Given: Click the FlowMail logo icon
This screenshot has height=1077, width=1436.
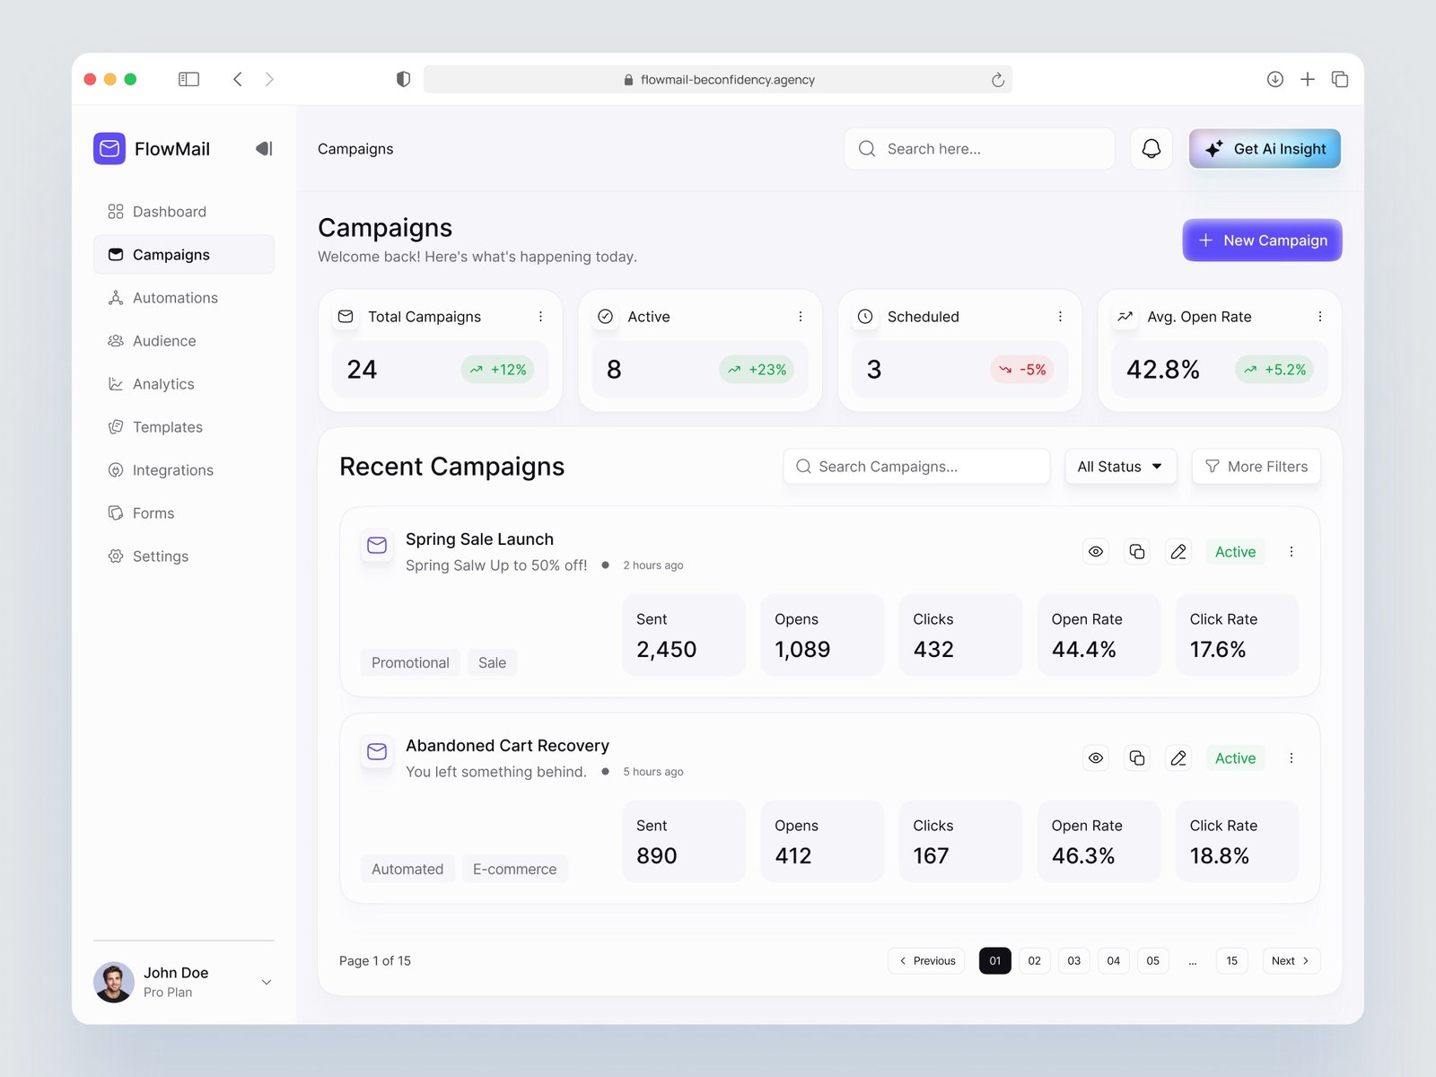Looking at the screenshot, I should click(109, 148).
